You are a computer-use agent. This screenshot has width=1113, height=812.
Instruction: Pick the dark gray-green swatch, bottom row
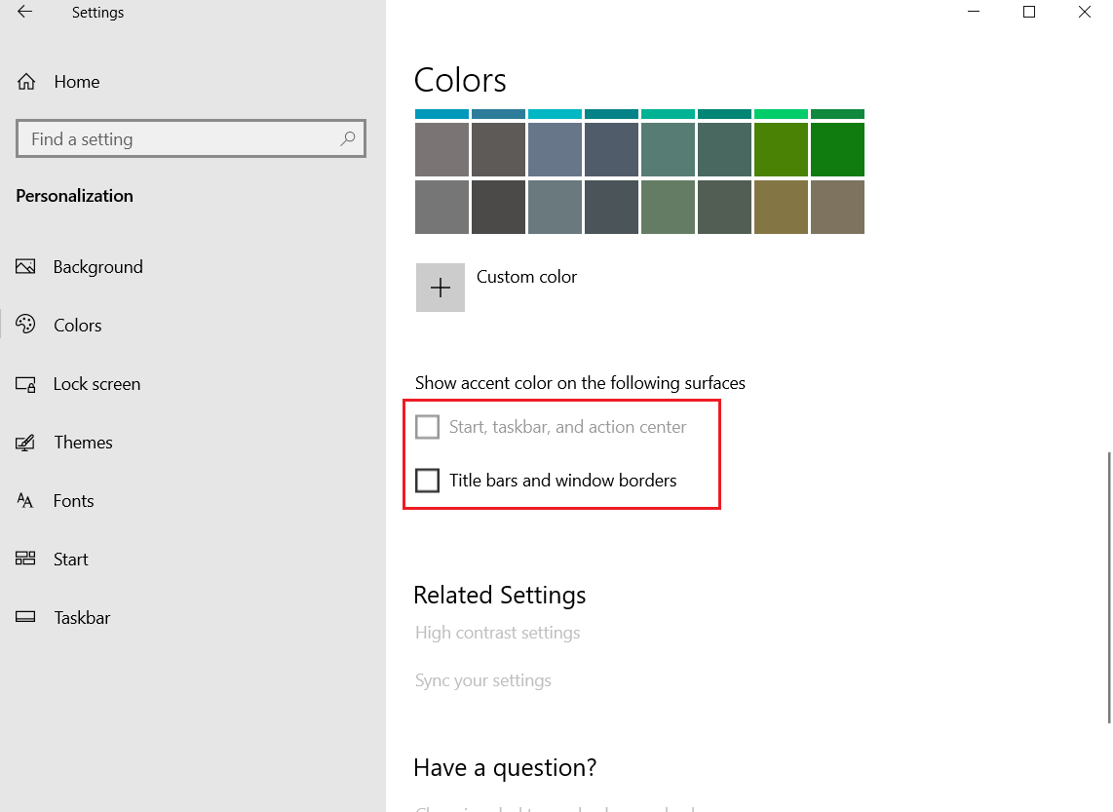(x=725, y=207)
